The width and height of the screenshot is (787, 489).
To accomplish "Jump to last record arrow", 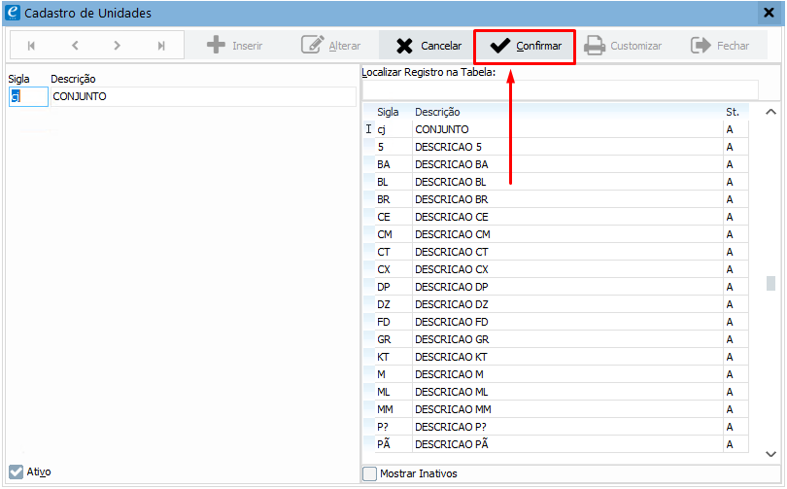I will (161, 46).
